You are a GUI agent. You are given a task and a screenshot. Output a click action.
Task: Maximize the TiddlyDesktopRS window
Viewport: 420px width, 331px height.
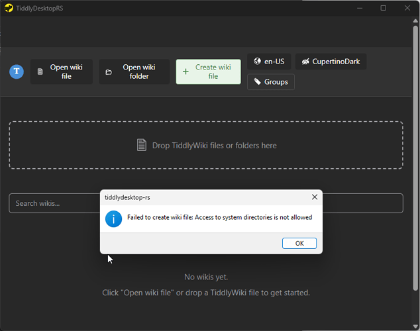point(383,8)
